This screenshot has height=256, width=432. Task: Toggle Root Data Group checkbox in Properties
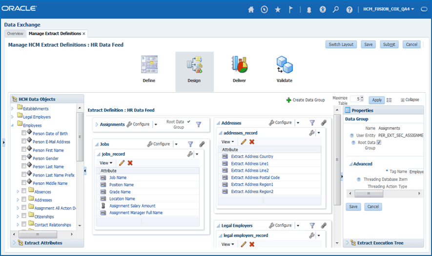pos(379,142)
